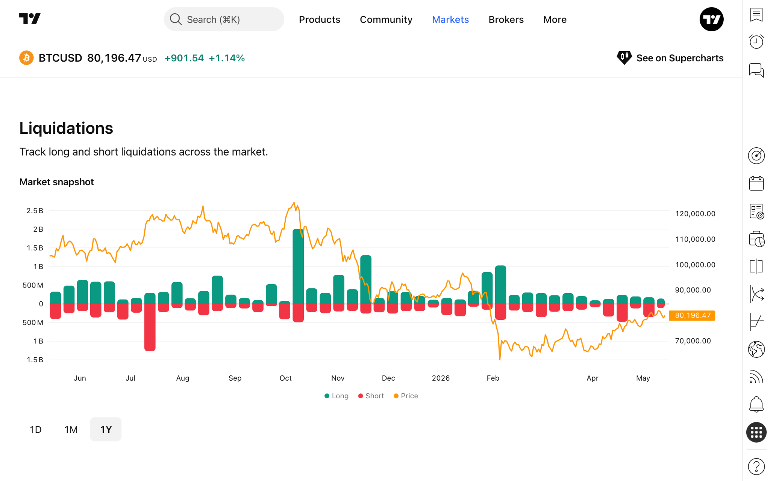Image resolution: width=770 pixels, height=481 pixels.
Task: Go to the Brokers page
Action: [506, 20]
